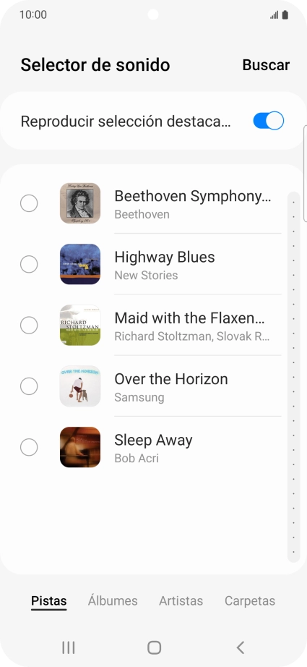Tap the home navigation button
Viewport: 307px width, 667px height.
[x=154, y=648]
